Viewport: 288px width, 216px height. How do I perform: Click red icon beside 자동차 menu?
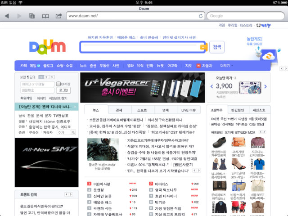click(198, 66)
